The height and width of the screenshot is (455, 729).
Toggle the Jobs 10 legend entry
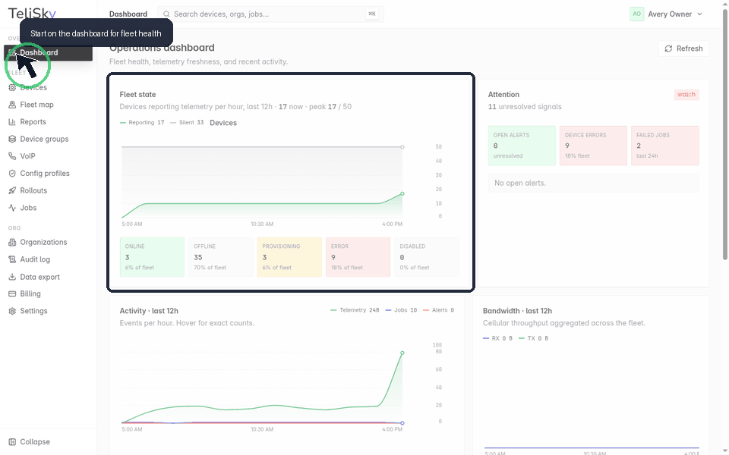pos(401,310)
